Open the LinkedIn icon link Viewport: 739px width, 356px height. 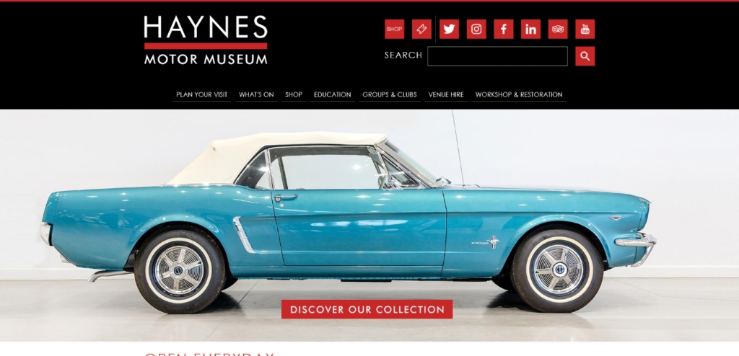[530, 30]
